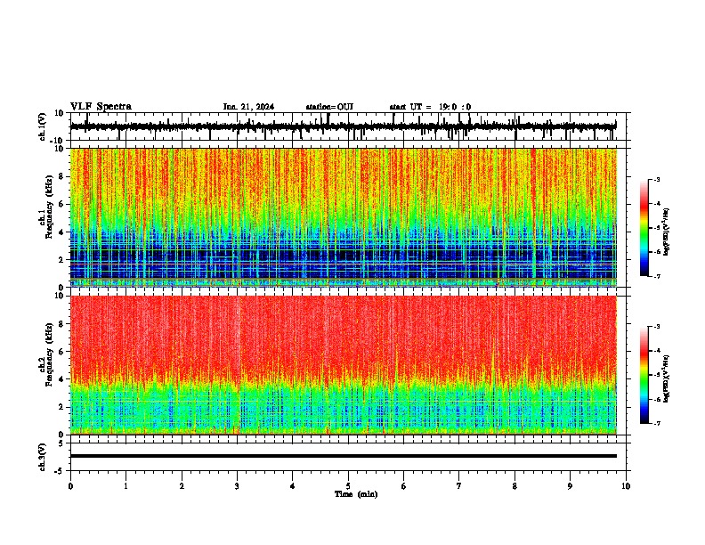
Task: Click the ch.2 spectrogram plot
Action: [344, 365]
